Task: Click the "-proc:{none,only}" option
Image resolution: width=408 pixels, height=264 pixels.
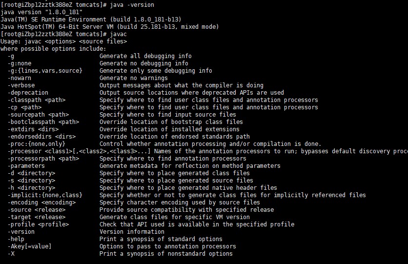Action: 37,144
